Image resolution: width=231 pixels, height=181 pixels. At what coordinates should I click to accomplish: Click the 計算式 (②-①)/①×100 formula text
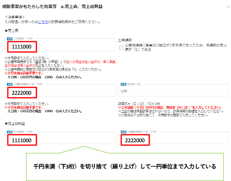pos(139,103)
